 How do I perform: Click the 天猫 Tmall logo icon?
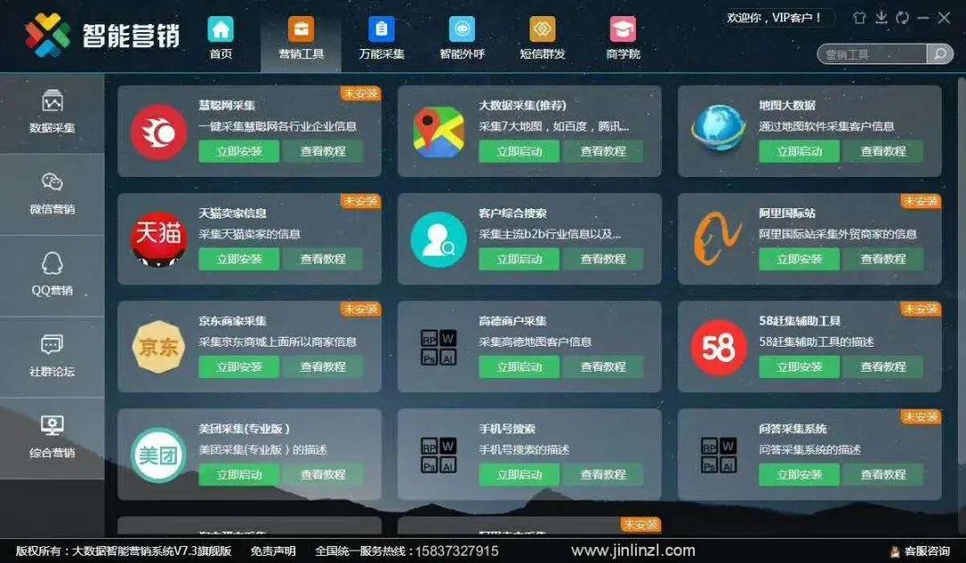tap(158, 239)
